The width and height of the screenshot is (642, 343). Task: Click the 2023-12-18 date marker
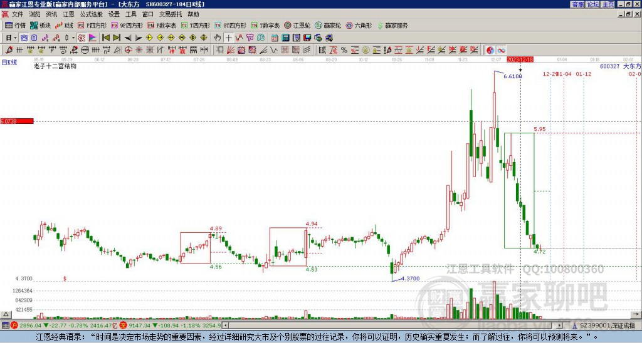(x=520, y=59)
